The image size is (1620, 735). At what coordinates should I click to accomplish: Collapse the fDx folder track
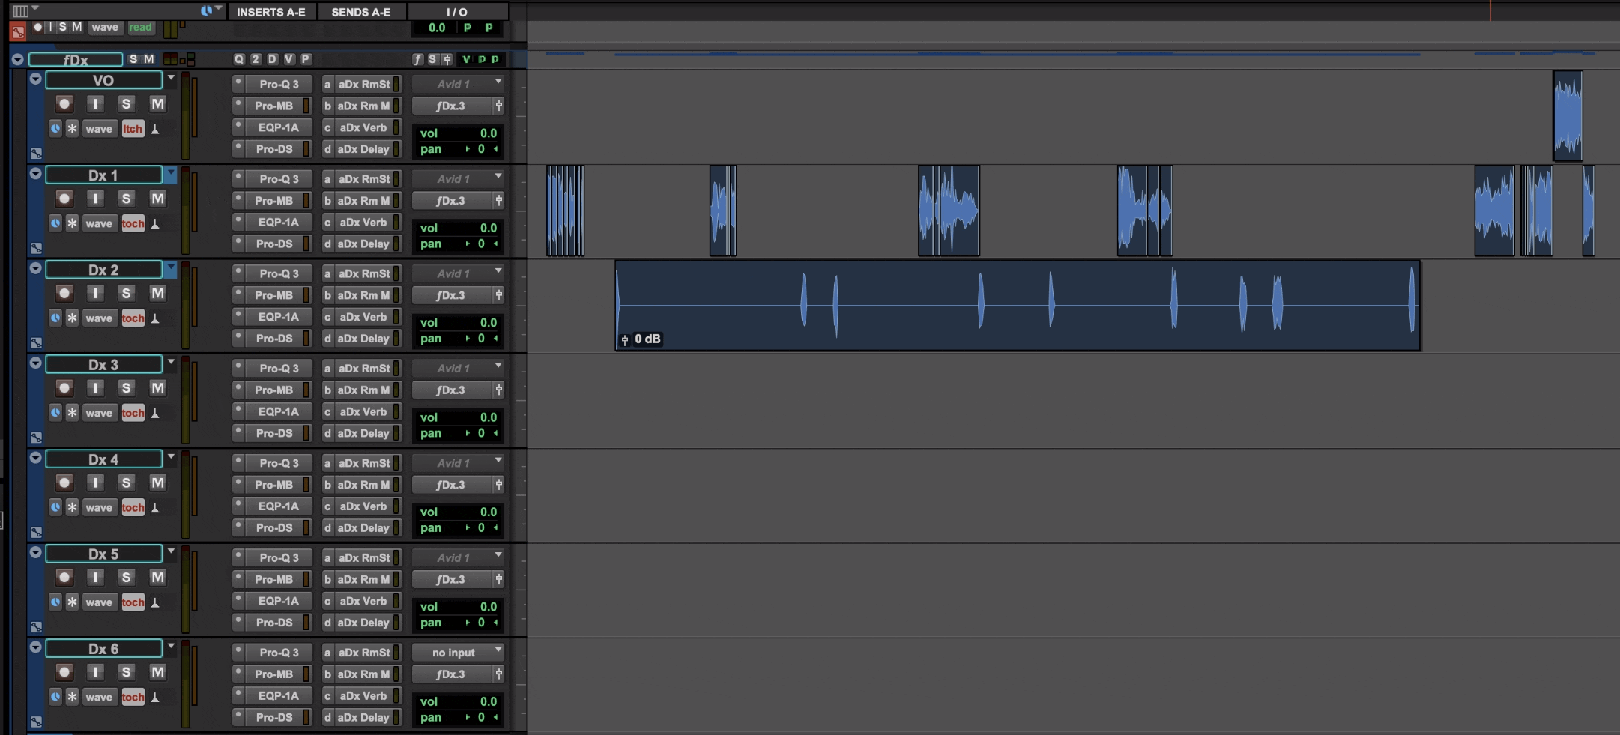18,59
